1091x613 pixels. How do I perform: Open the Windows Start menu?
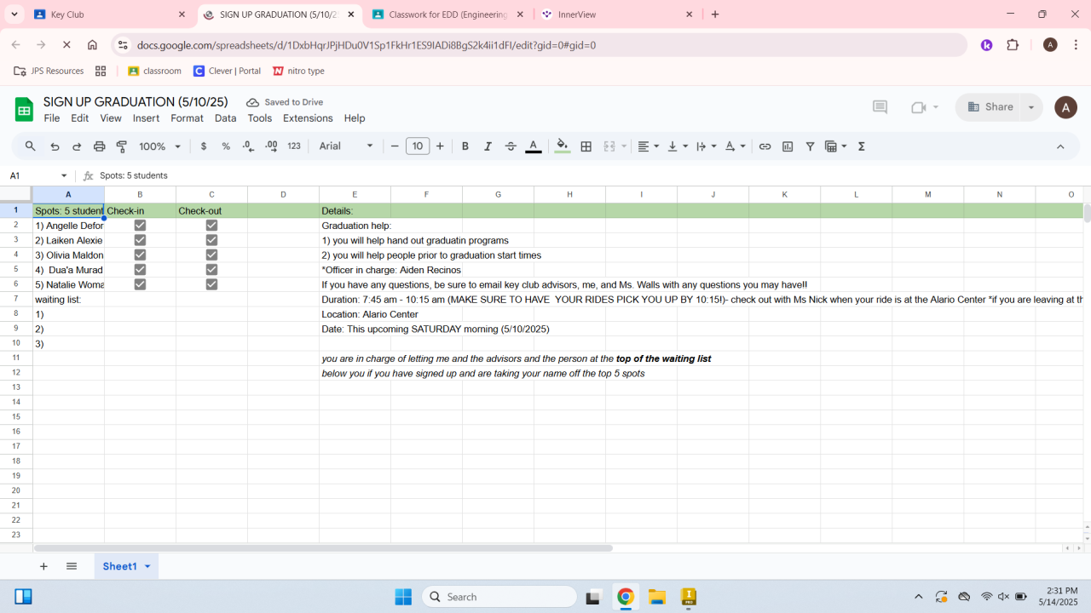(x=403, y=597)
